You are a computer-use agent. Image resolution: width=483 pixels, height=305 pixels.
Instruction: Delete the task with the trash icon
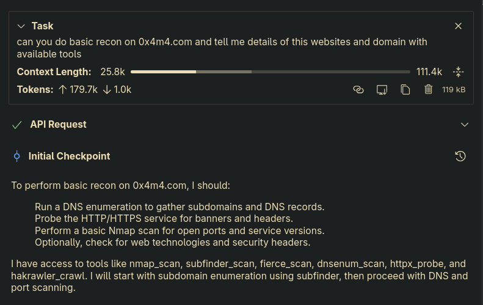(x=428, y=90)
